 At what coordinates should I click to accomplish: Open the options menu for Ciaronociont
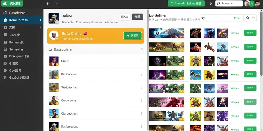click(x=142, y=113)
